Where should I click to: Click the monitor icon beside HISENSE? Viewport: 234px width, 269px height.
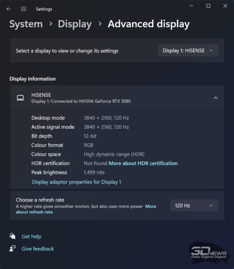click(20, 98)
